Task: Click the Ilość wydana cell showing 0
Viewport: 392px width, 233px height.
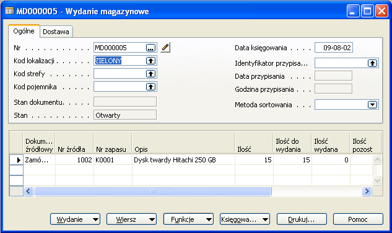Action: (x=331, y=160)
